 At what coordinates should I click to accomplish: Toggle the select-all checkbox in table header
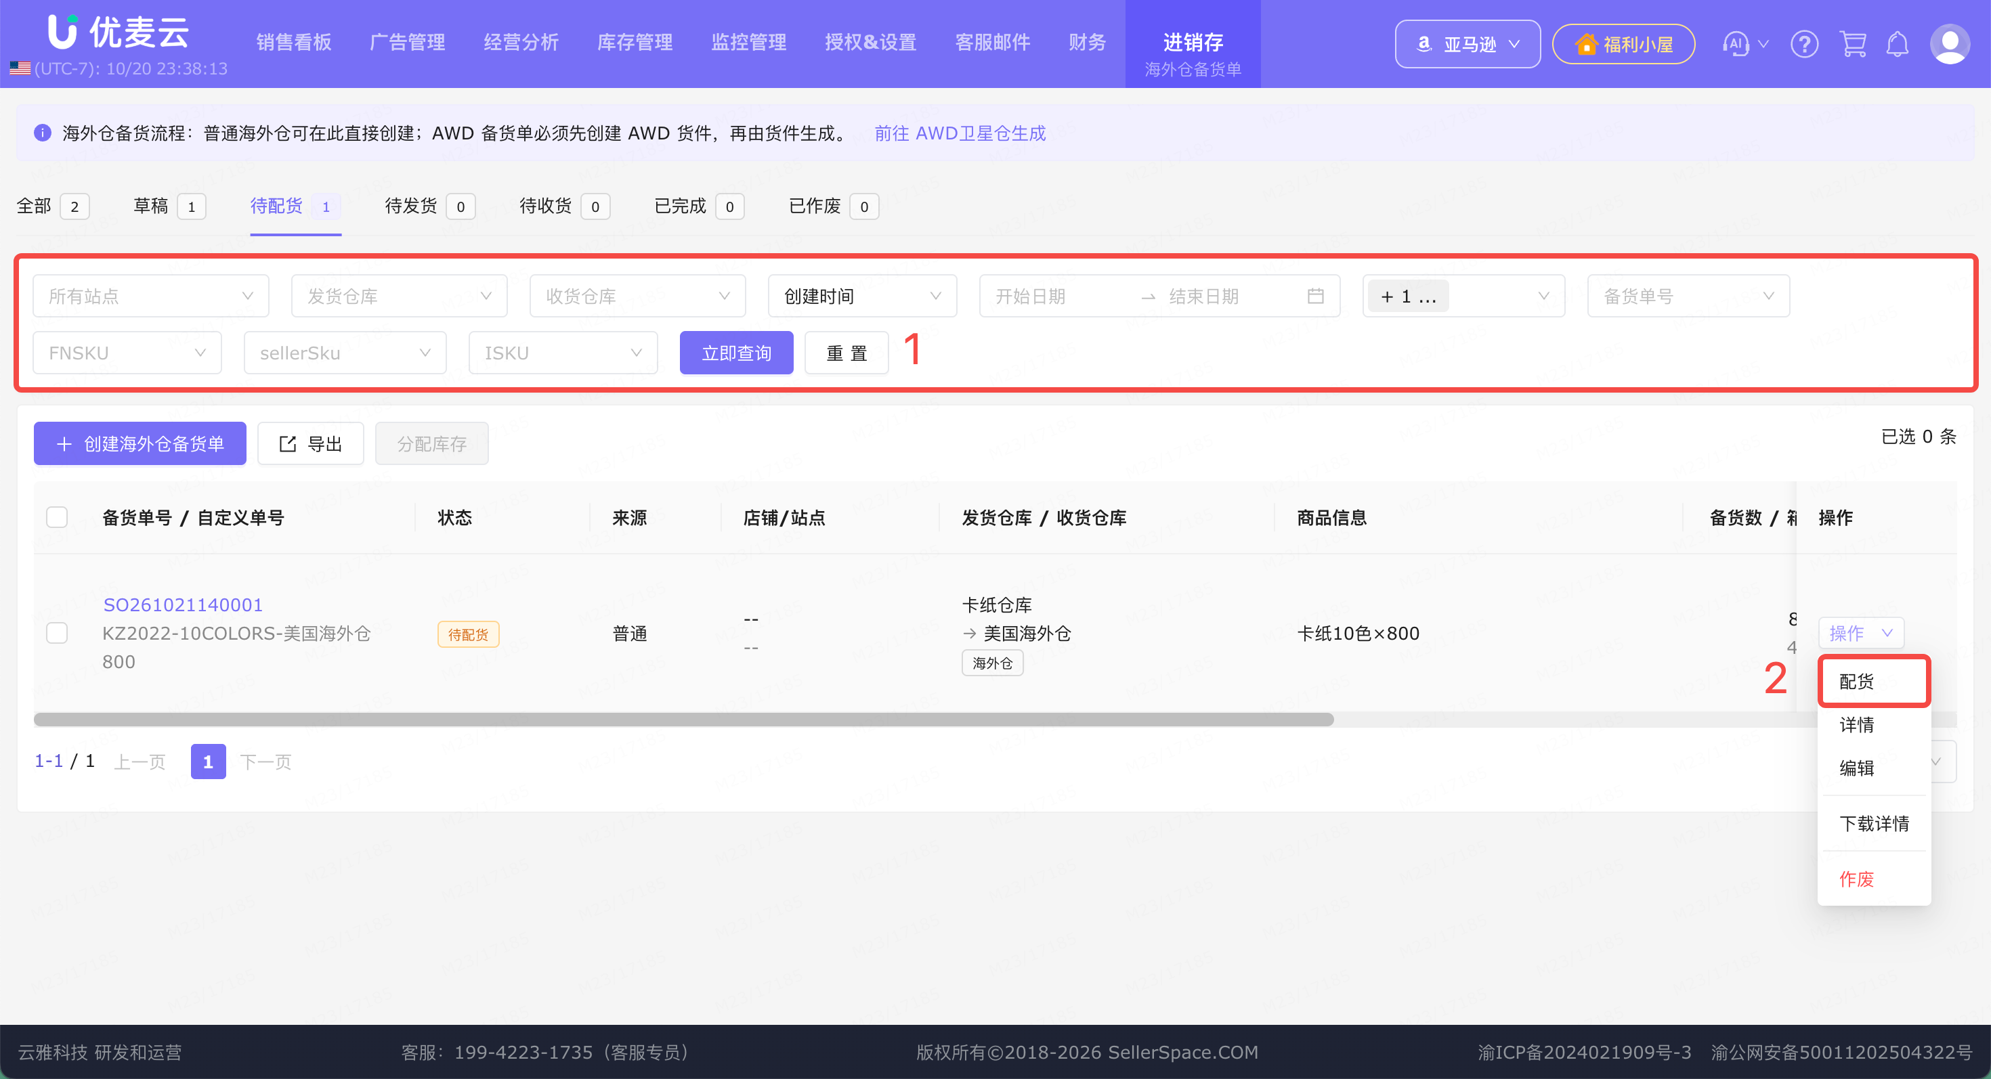[57, 516]
